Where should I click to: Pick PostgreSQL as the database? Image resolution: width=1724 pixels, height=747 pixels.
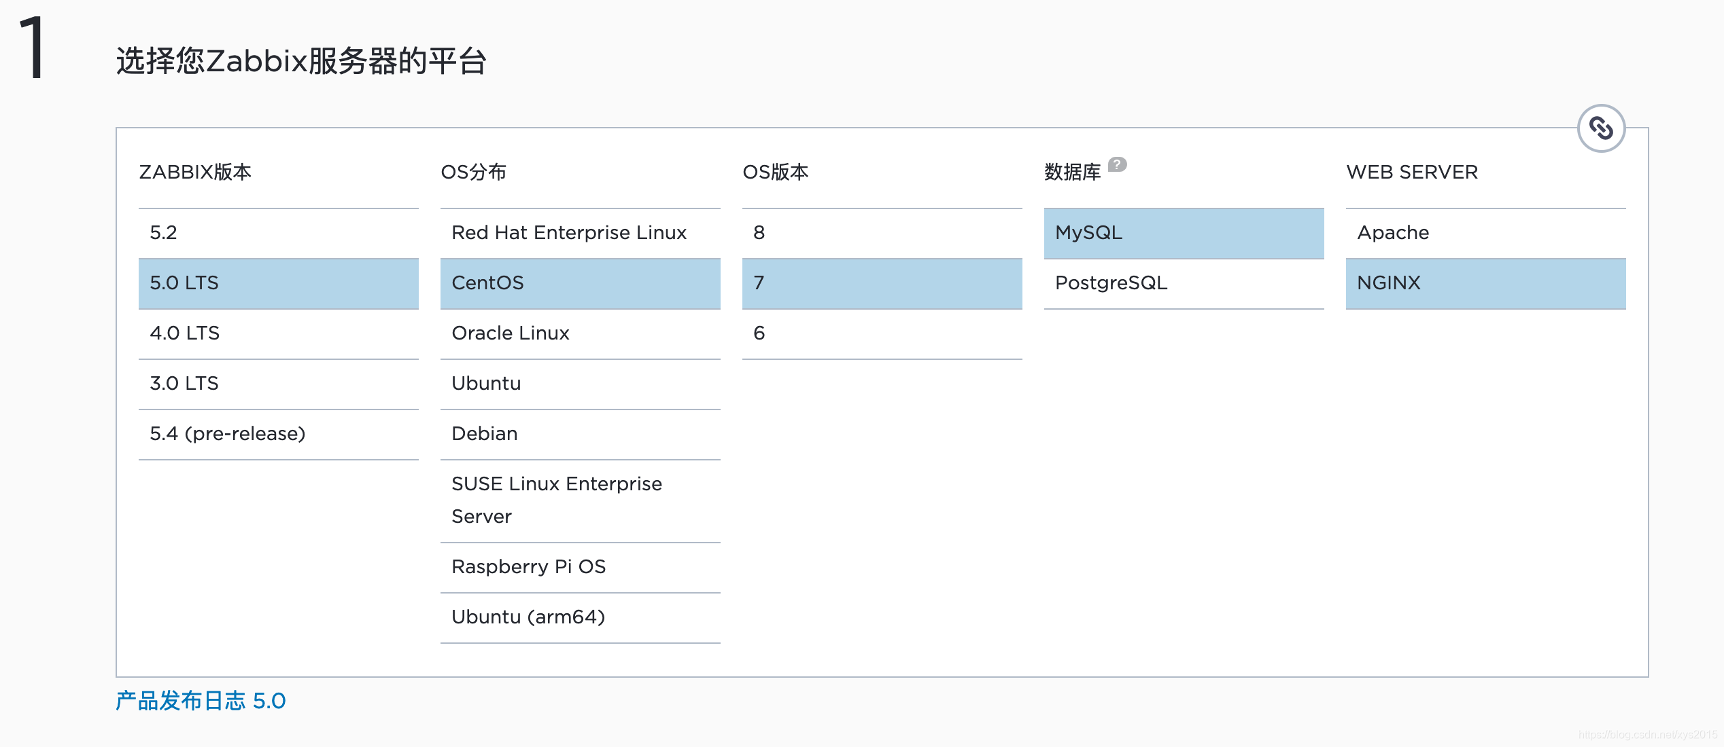coord(1184,283)
